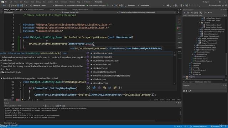Open the Extensions menu

coord(64,2)
